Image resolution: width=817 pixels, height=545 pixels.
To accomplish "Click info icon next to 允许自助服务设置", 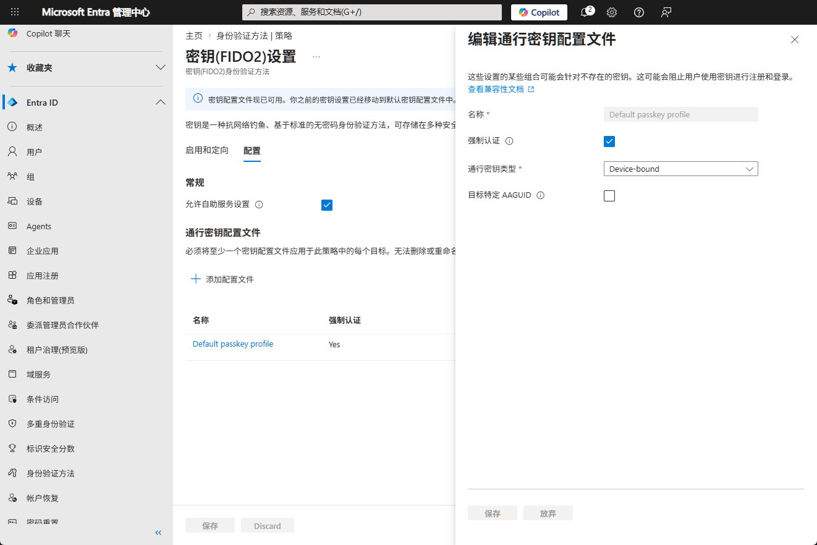I will 259,205.
